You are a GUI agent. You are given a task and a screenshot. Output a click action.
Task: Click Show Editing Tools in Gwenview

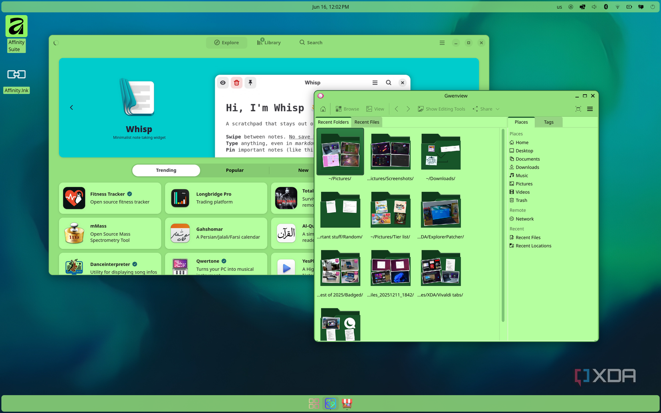click(x=441, y=109)
